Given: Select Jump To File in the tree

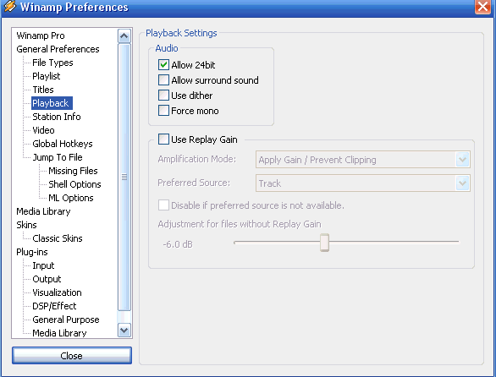Looking at the screenshot, I should pyautogui.click(x=58, y=157).
